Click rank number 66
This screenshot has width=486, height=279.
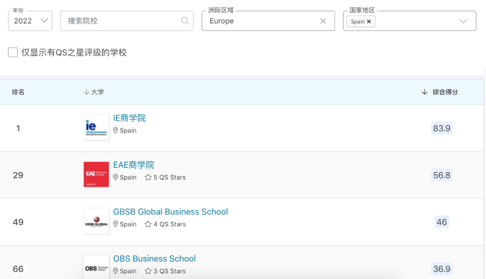(x=18, y=269)
